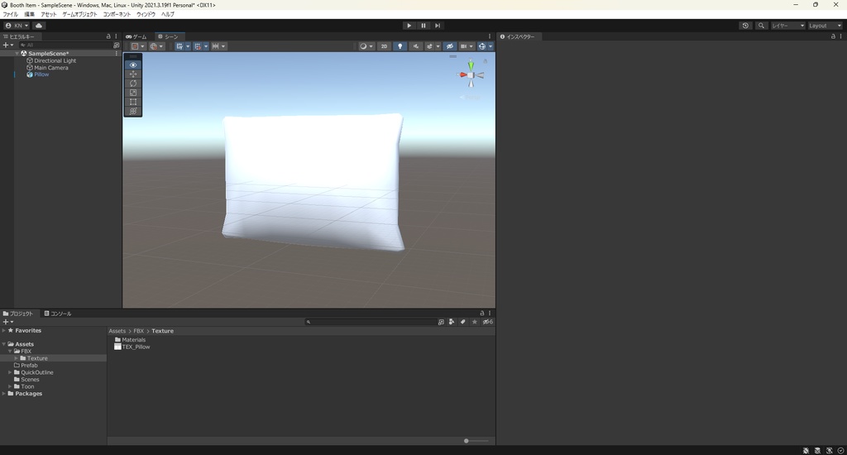The image size is (847, 455).
Task: Toggle scene lighting bulb button
Action: 400,46
